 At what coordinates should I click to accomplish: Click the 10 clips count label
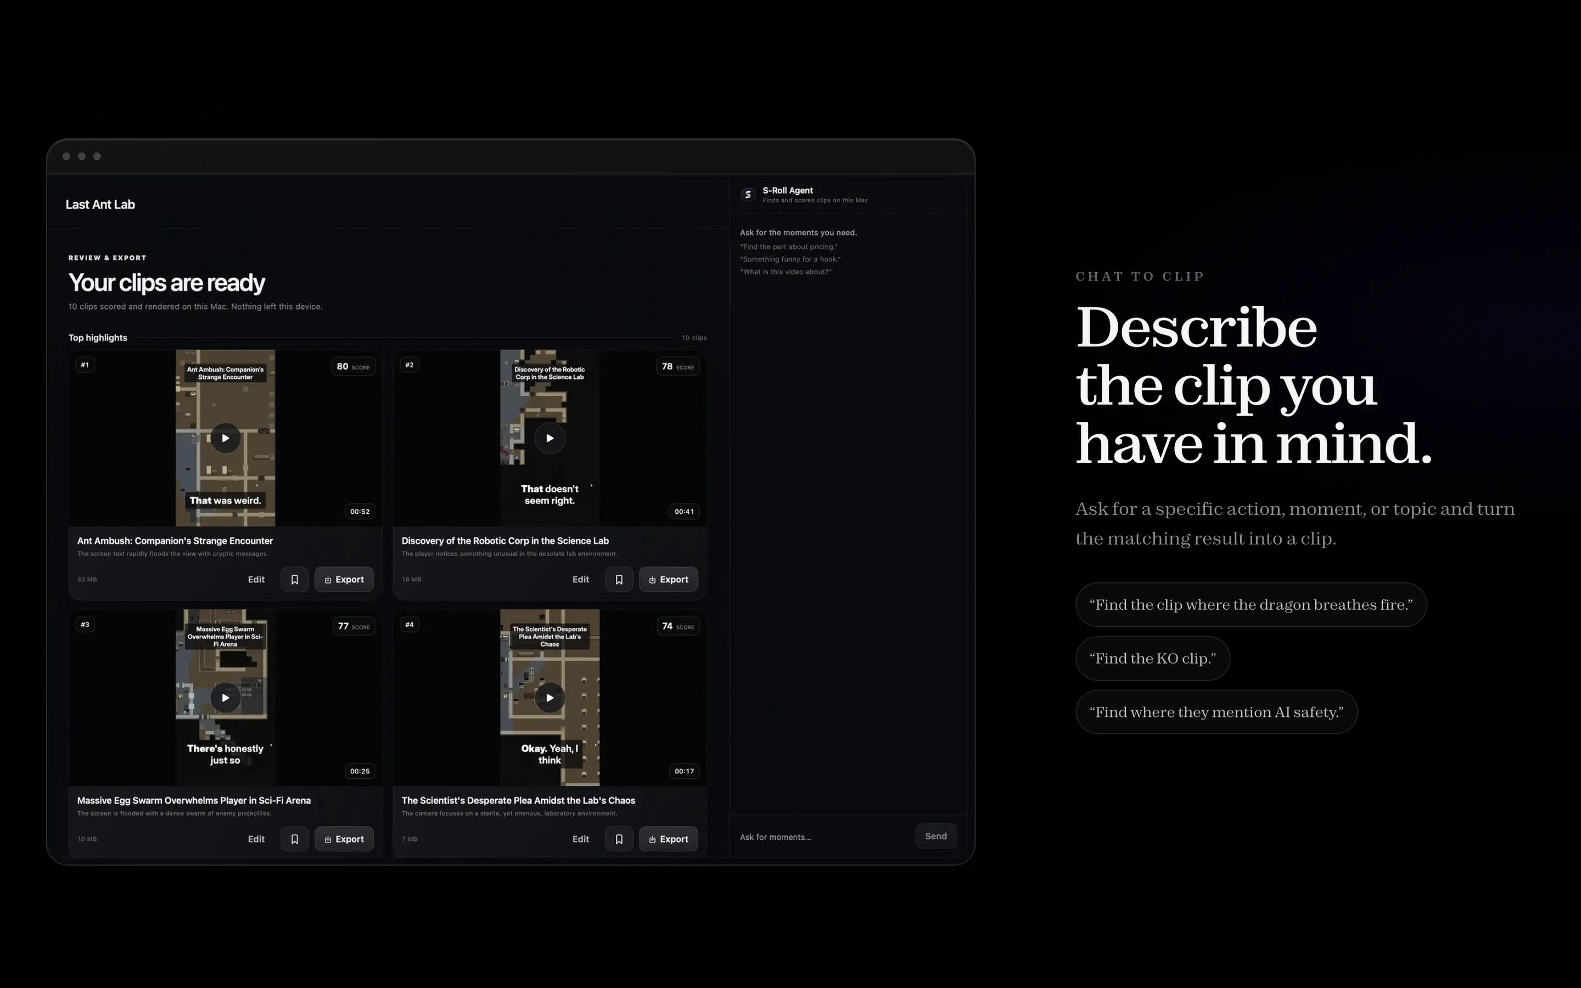tap(694, 338)
